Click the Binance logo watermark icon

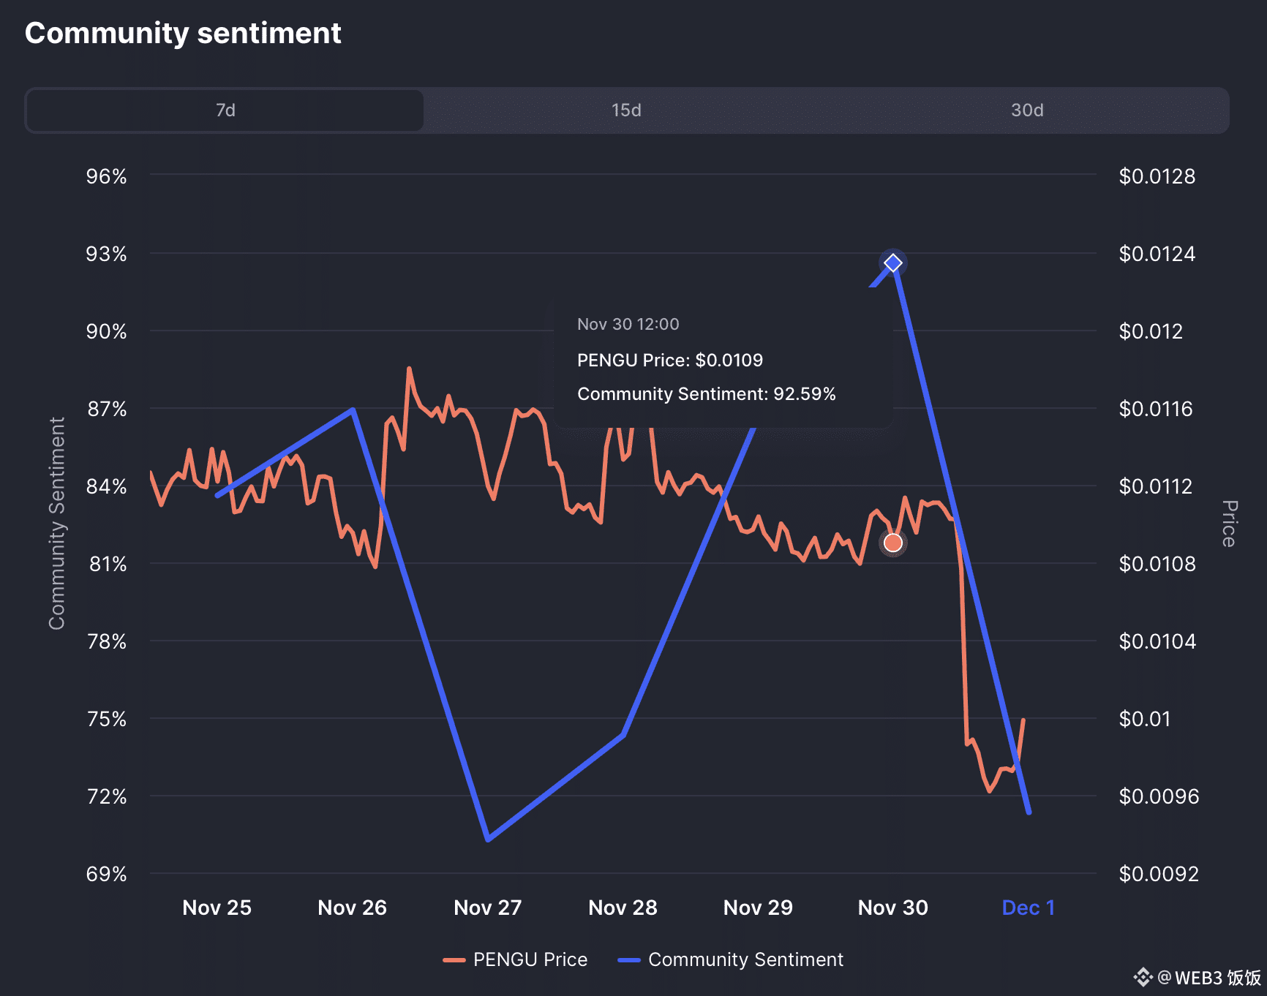tap(1143, 978)
